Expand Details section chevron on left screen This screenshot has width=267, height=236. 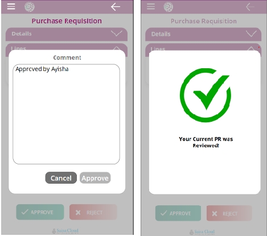pos(117,34)
